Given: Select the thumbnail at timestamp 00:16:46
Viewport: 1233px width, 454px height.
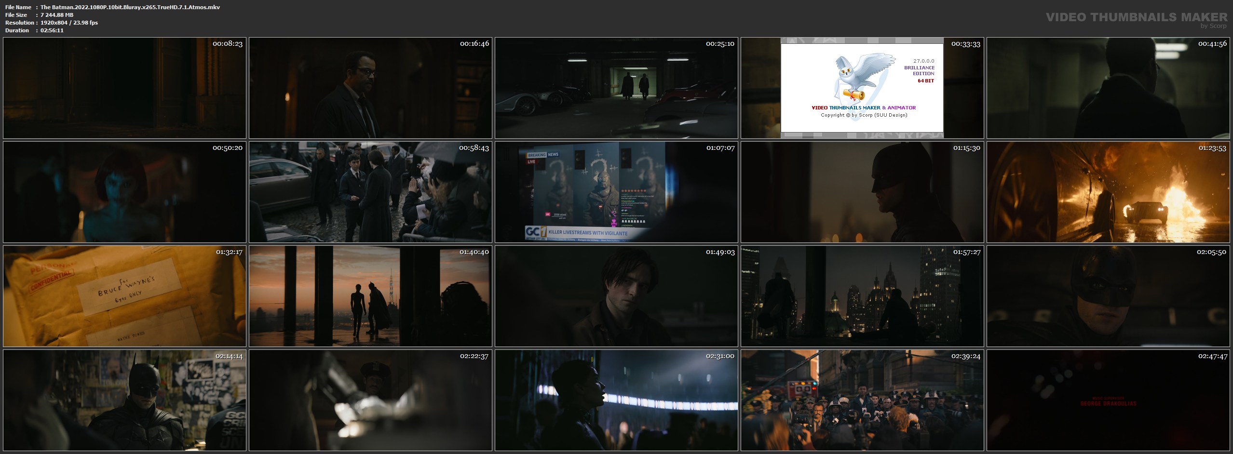Looking at the screenshot, I should click(370, 88).
